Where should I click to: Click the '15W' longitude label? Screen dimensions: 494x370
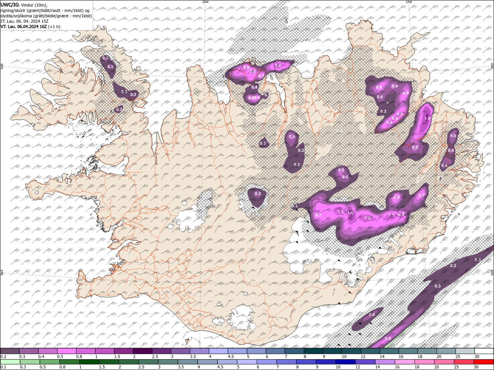click(409, 2)
